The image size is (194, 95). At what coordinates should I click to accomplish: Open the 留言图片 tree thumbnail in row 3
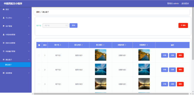tap(100, 84)
